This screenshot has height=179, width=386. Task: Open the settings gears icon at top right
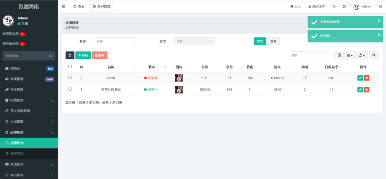click(x=380, y=6)
